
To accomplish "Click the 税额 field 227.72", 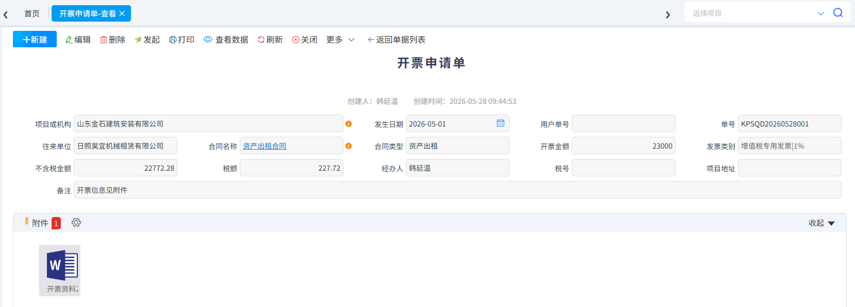I will pos(291,168).
